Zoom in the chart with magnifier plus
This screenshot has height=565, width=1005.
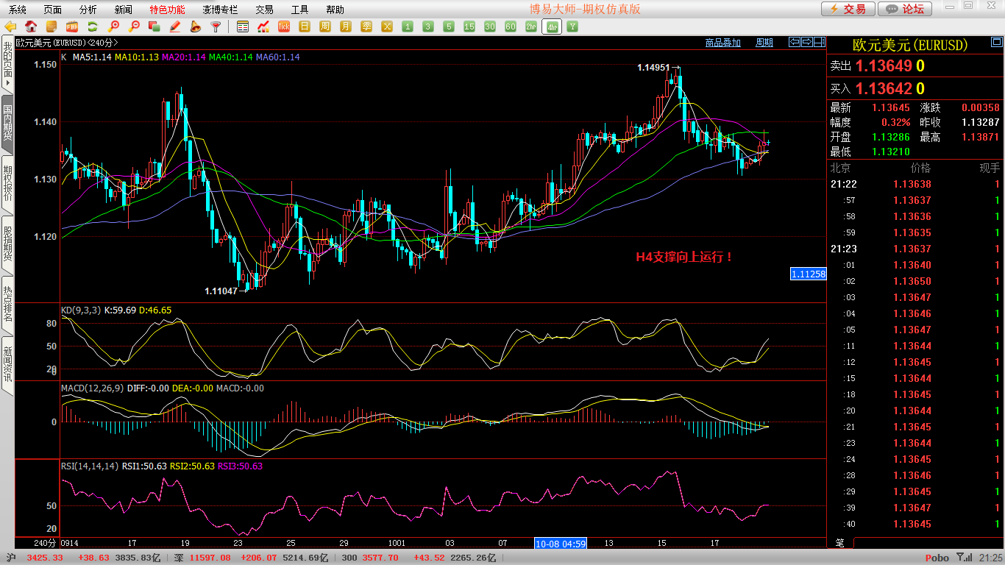[x=113, y=26]
